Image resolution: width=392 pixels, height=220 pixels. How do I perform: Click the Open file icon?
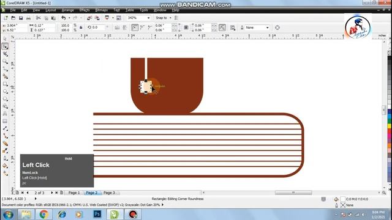(x=13, y=18)
